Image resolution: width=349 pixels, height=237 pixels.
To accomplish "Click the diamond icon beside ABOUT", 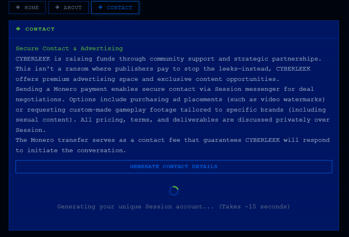I will click(x=57, y=7).
